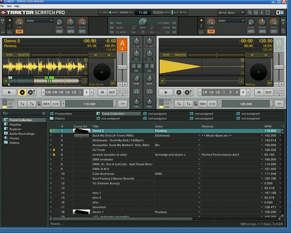Toggle SYNC on Deck A

[x=10, y=55]
